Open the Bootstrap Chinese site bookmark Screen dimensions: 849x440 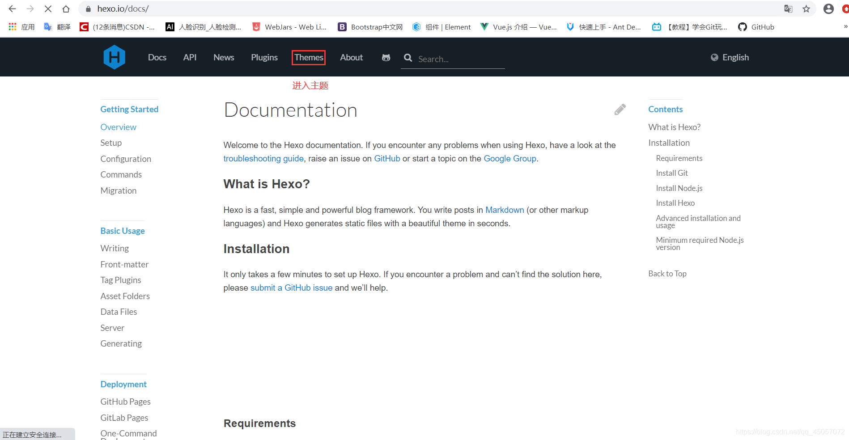[x=370, y=27]
